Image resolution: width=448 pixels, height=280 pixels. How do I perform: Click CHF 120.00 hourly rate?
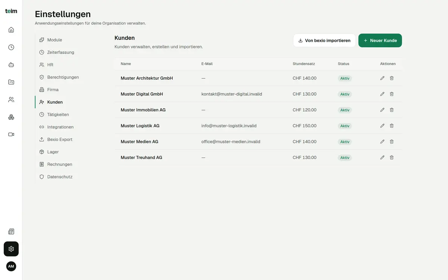click(305, 110)
